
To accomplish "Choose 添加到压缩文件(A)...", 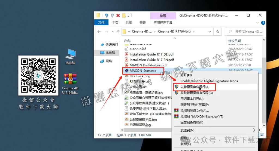I will (x=195, y=111).
